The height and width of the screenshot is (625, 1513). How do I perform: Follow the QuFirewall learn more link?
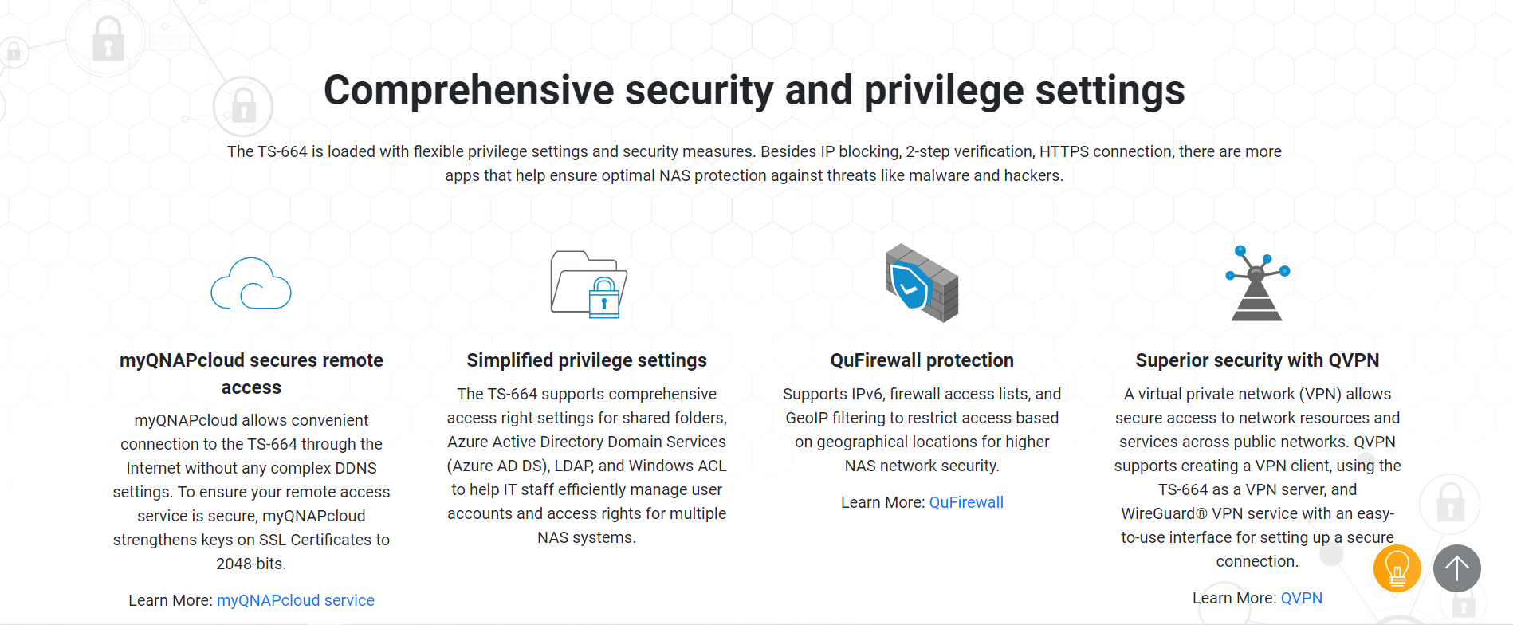coord(966,502)
